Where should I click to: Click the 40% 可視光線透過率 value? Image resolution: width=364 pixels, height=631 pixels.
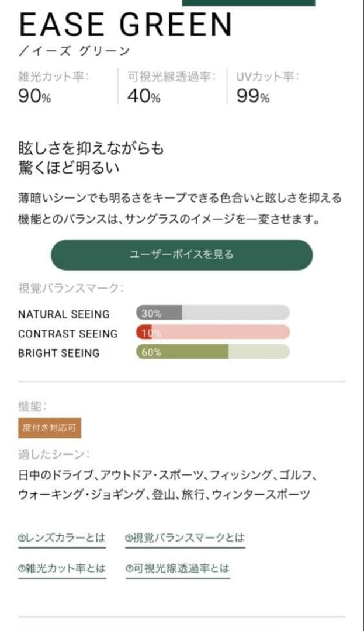click(x=144, y=96)
